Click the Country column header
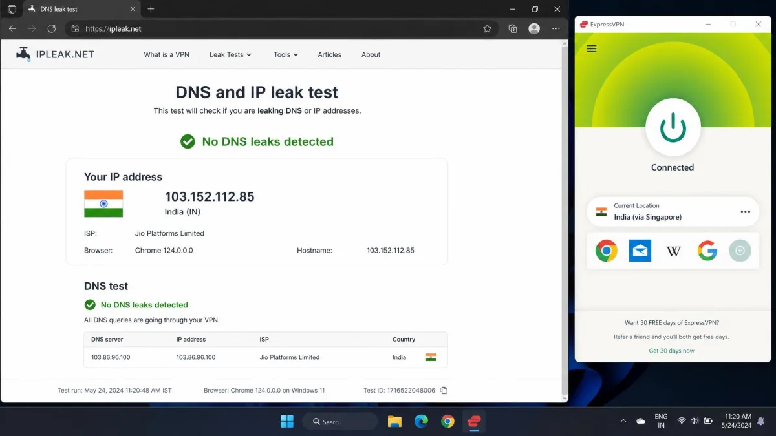Screen dimensions: 776x436 pyautogui.click(x=404, y=339)
